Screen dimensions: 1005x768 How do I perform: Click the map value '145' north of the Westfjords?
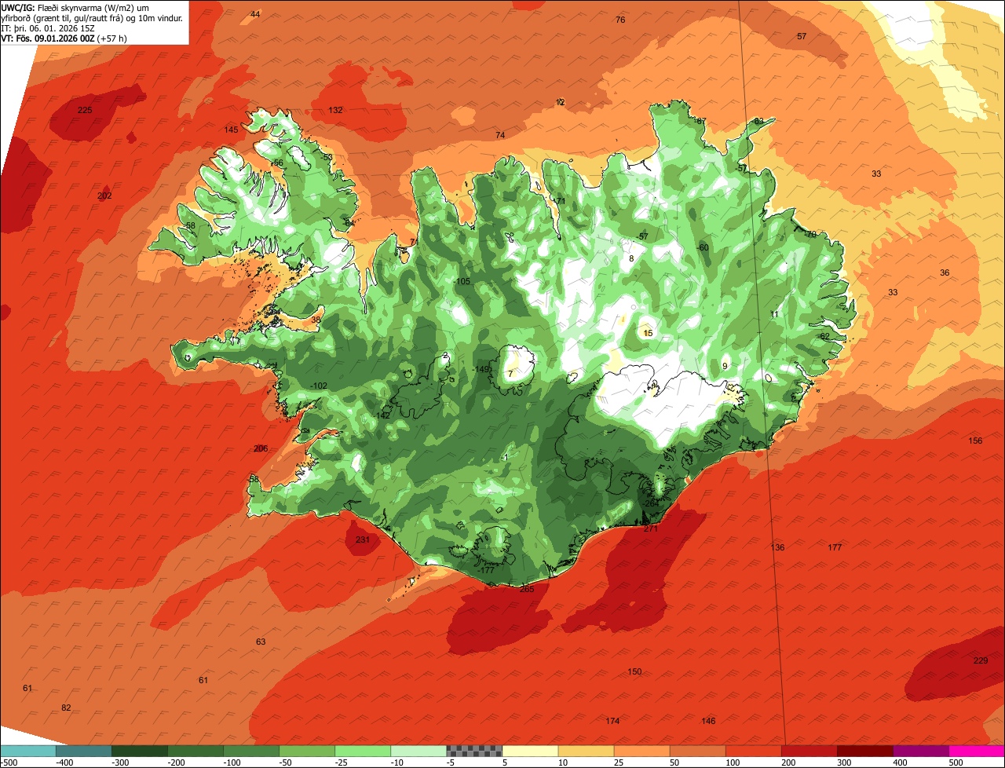[x=231, y=130]
